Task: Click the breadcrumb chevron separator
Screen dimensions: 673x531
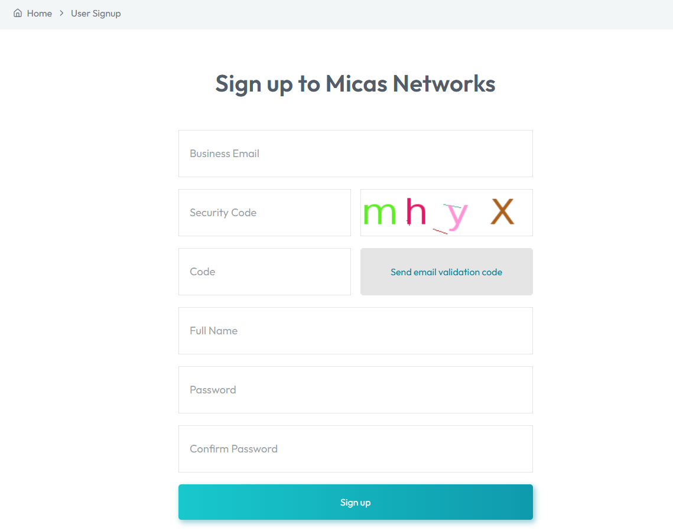Action: click(61, 14)
